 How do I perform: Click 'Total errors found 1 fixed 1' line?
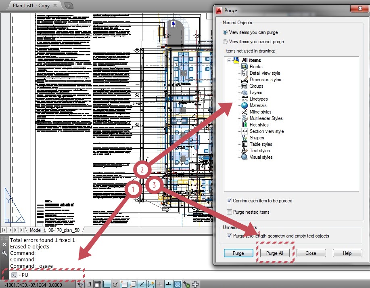42,240
